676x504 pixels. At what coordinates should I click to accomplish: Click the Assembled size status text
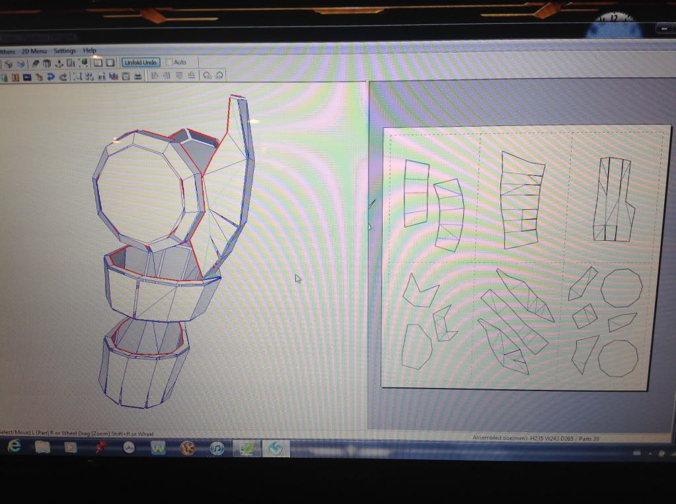click(536, 438)
